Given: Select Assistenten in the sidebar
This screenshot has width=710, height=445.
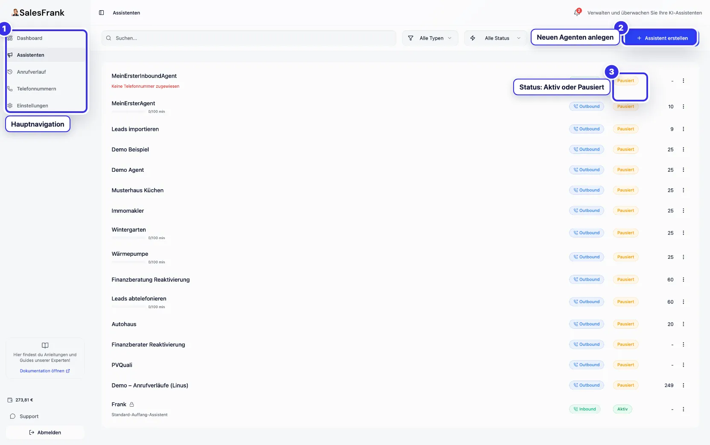Looking at the screenshot, I should 46,55.
